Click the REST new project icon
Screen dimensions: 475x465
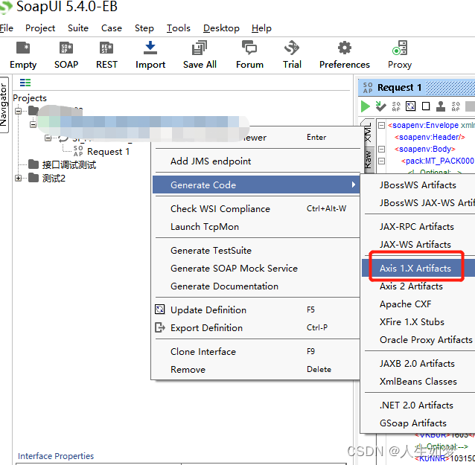pos(106,48)
